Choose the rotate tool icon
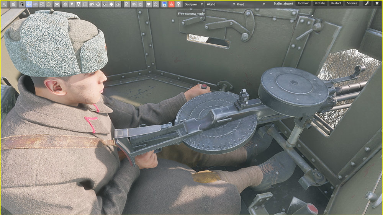The width and height of the screenshot is (383, 215). point(35,4)
